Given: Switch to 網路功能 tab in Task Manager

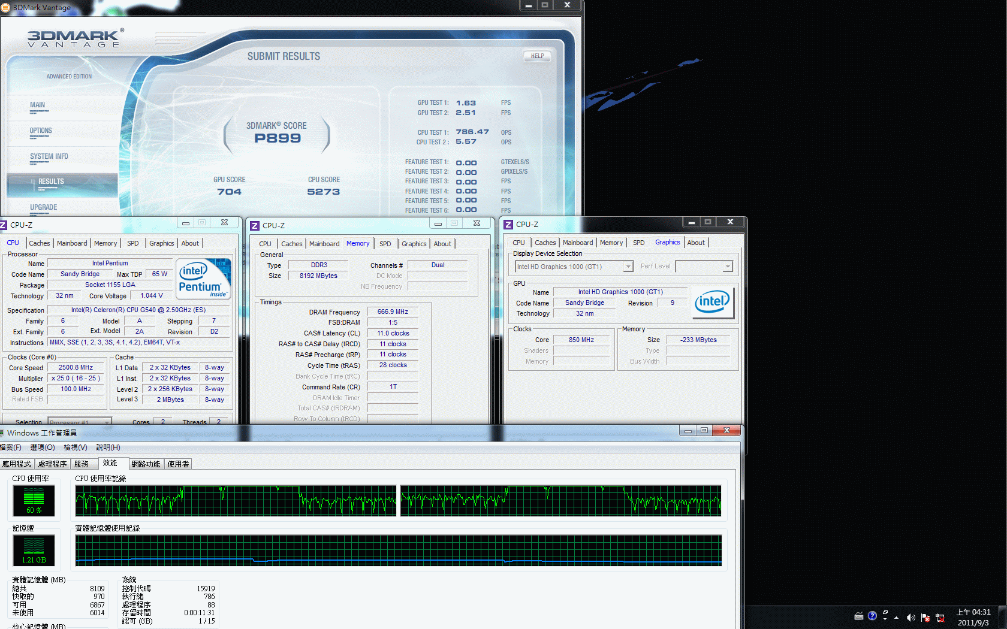Looking at the screenshot, I should pyautogui.click(x=146, y=464).
